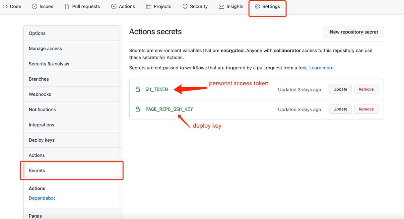
Task: Create a New repository secret
Action: 354,32
